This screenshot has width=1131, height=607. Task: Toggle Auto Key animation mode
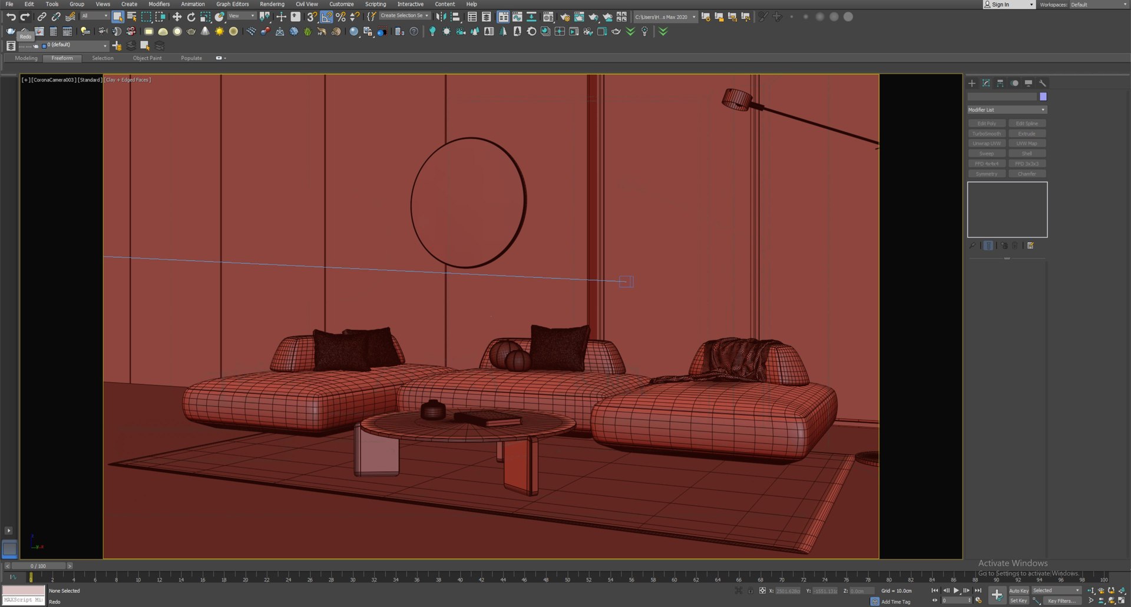coord(1018,591)
